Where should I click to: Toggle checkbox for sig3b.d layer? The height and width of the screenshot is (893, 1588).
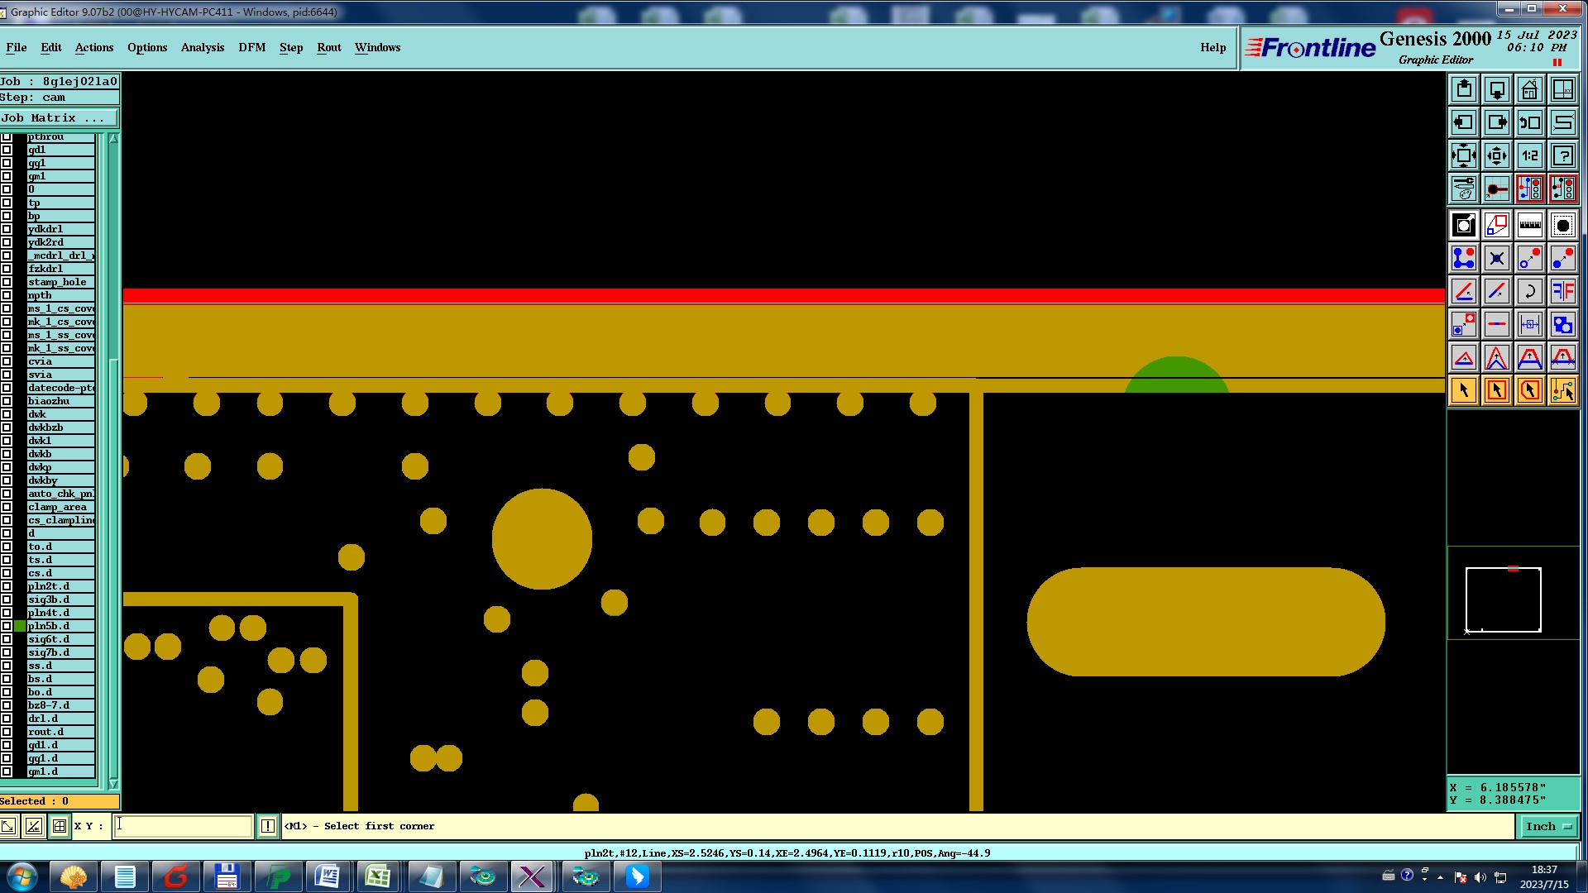(x=7, y=599)
